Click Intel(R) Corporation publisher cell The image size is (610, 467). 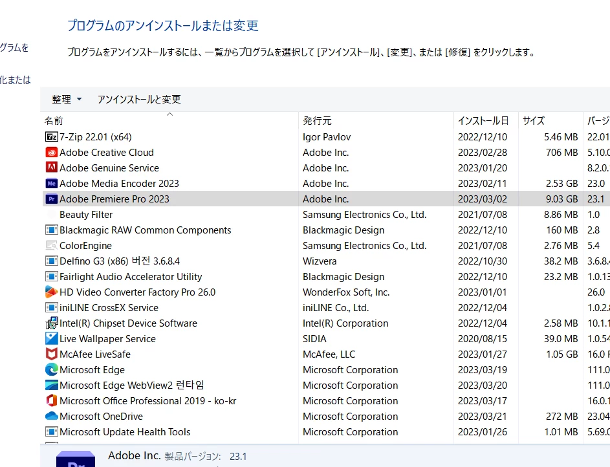click(x=345, y=323)
